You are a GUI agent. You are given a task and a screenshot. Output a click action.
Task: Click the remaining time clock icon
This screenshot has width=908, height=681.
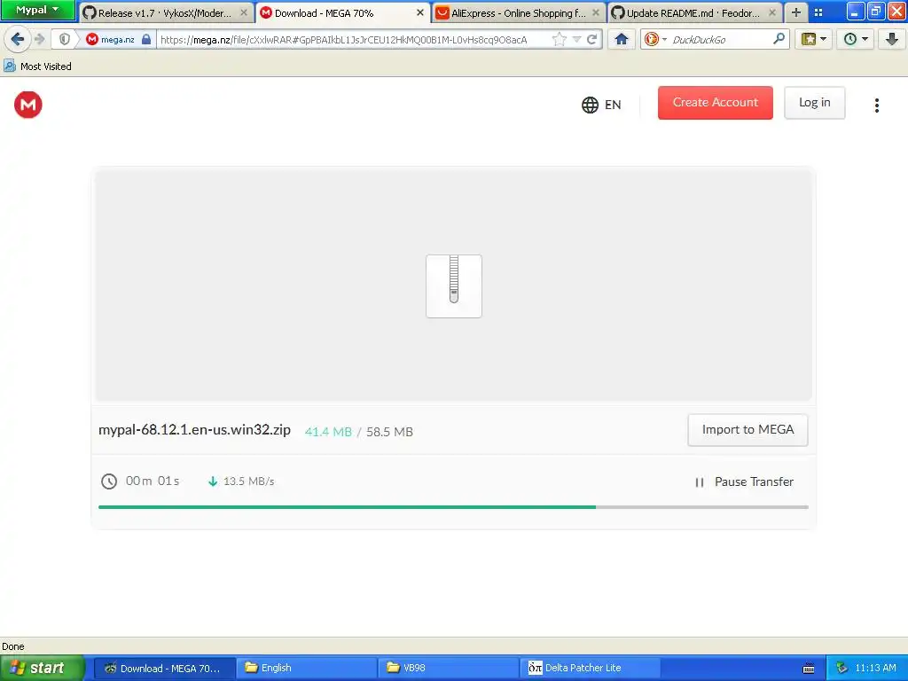[109, 481]
